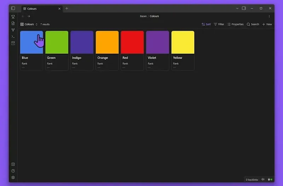283x186 pixels.
Task: Click the Indigo card title
Action: 77,58
